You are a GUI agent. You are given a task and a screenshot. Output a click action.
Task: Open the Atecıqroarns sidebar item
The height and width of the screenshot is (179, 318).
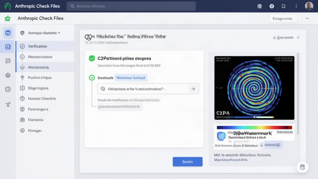coord(45,67)
